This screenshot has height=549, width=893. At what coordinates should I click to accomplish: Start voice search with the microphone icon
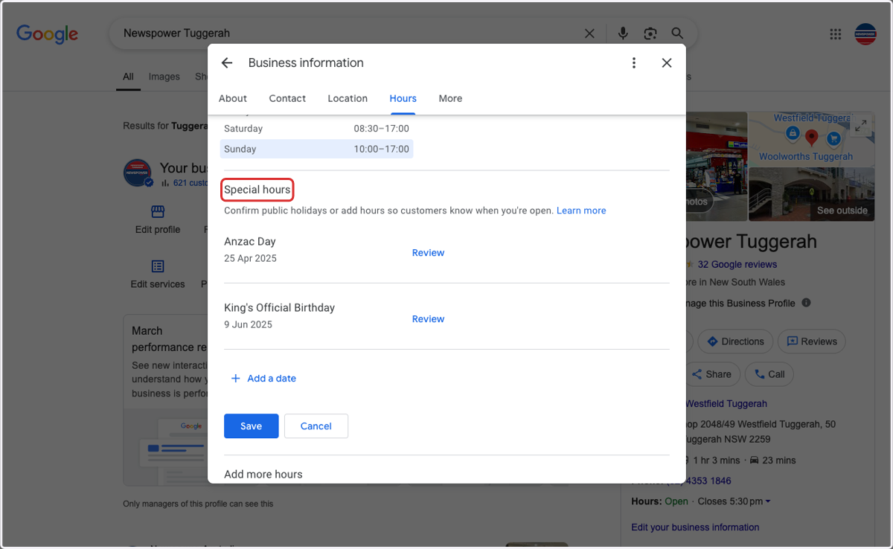click(x=623, y=33)
